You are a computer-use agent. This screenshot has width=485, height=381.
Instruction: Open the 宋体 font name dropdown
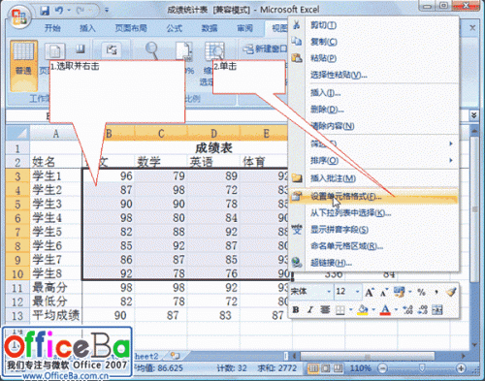click(329, 292)
